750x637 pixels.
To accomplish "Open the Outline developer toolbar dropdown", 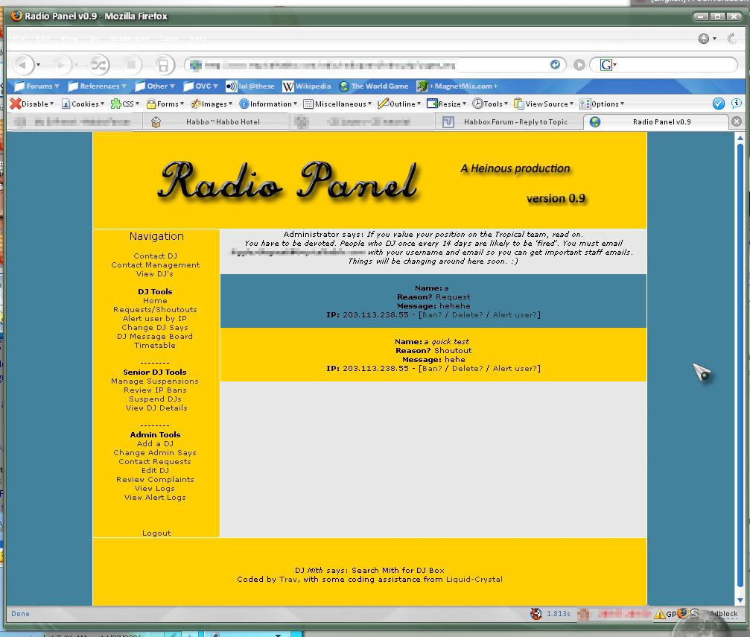I will coord(399,104).
